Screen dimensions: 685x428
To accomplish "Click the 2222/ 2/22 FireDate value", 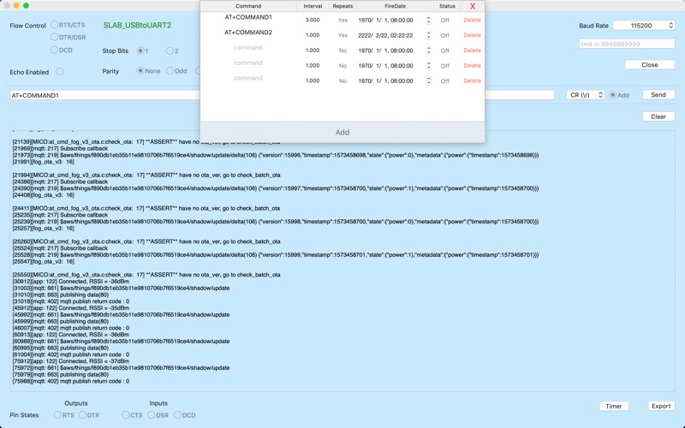I will click(385, 35).
